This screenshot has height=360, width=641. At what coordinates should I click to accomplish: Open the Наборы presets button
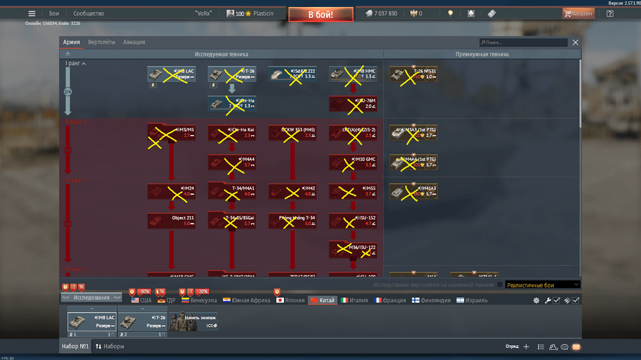[x=110, y=347]
